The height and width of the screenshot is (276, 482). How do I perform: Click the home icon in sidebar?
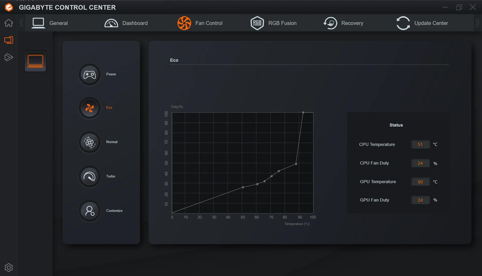pyautogui.click(x=9, y=23)
